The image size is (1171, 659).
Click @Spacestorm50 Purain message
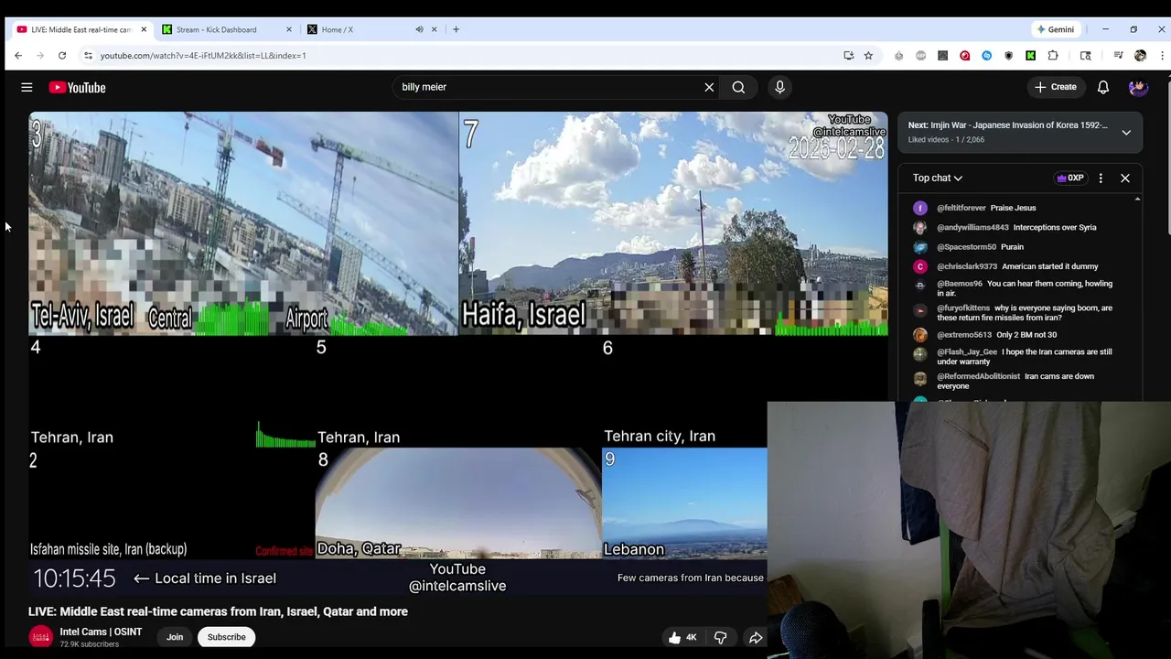pyautogui.click(x=980, y=247)
